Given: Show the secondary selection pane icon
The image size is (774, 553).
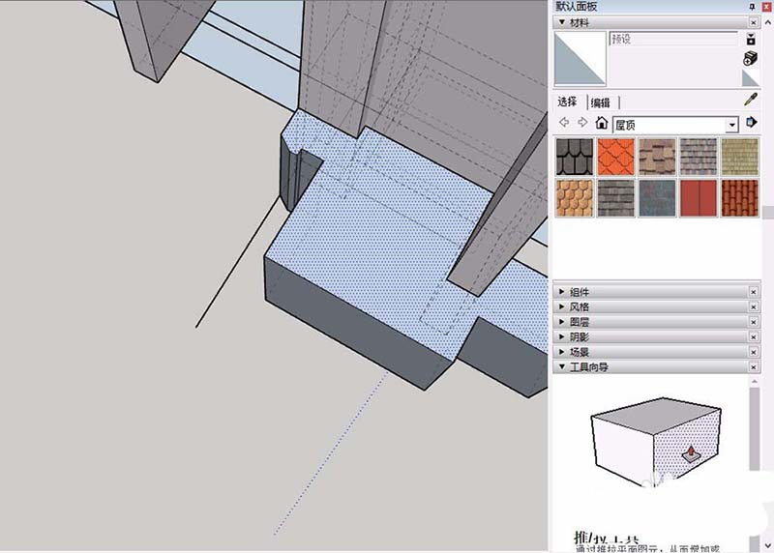Looking at the screenshot, I should tap(751, 40).
